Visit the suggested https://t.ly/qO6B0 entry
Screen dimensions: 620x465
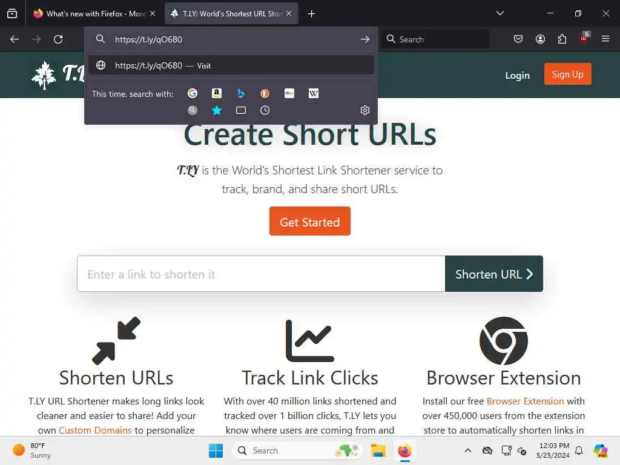click(x=231, y=65)
